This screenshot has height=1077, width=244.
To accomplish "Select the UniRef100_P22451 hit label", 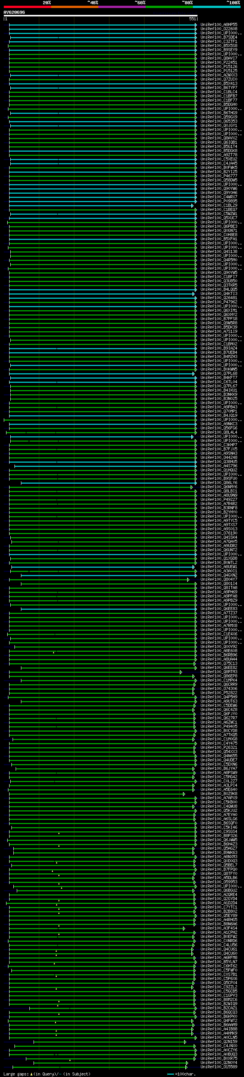I will (x=218, y=63).
